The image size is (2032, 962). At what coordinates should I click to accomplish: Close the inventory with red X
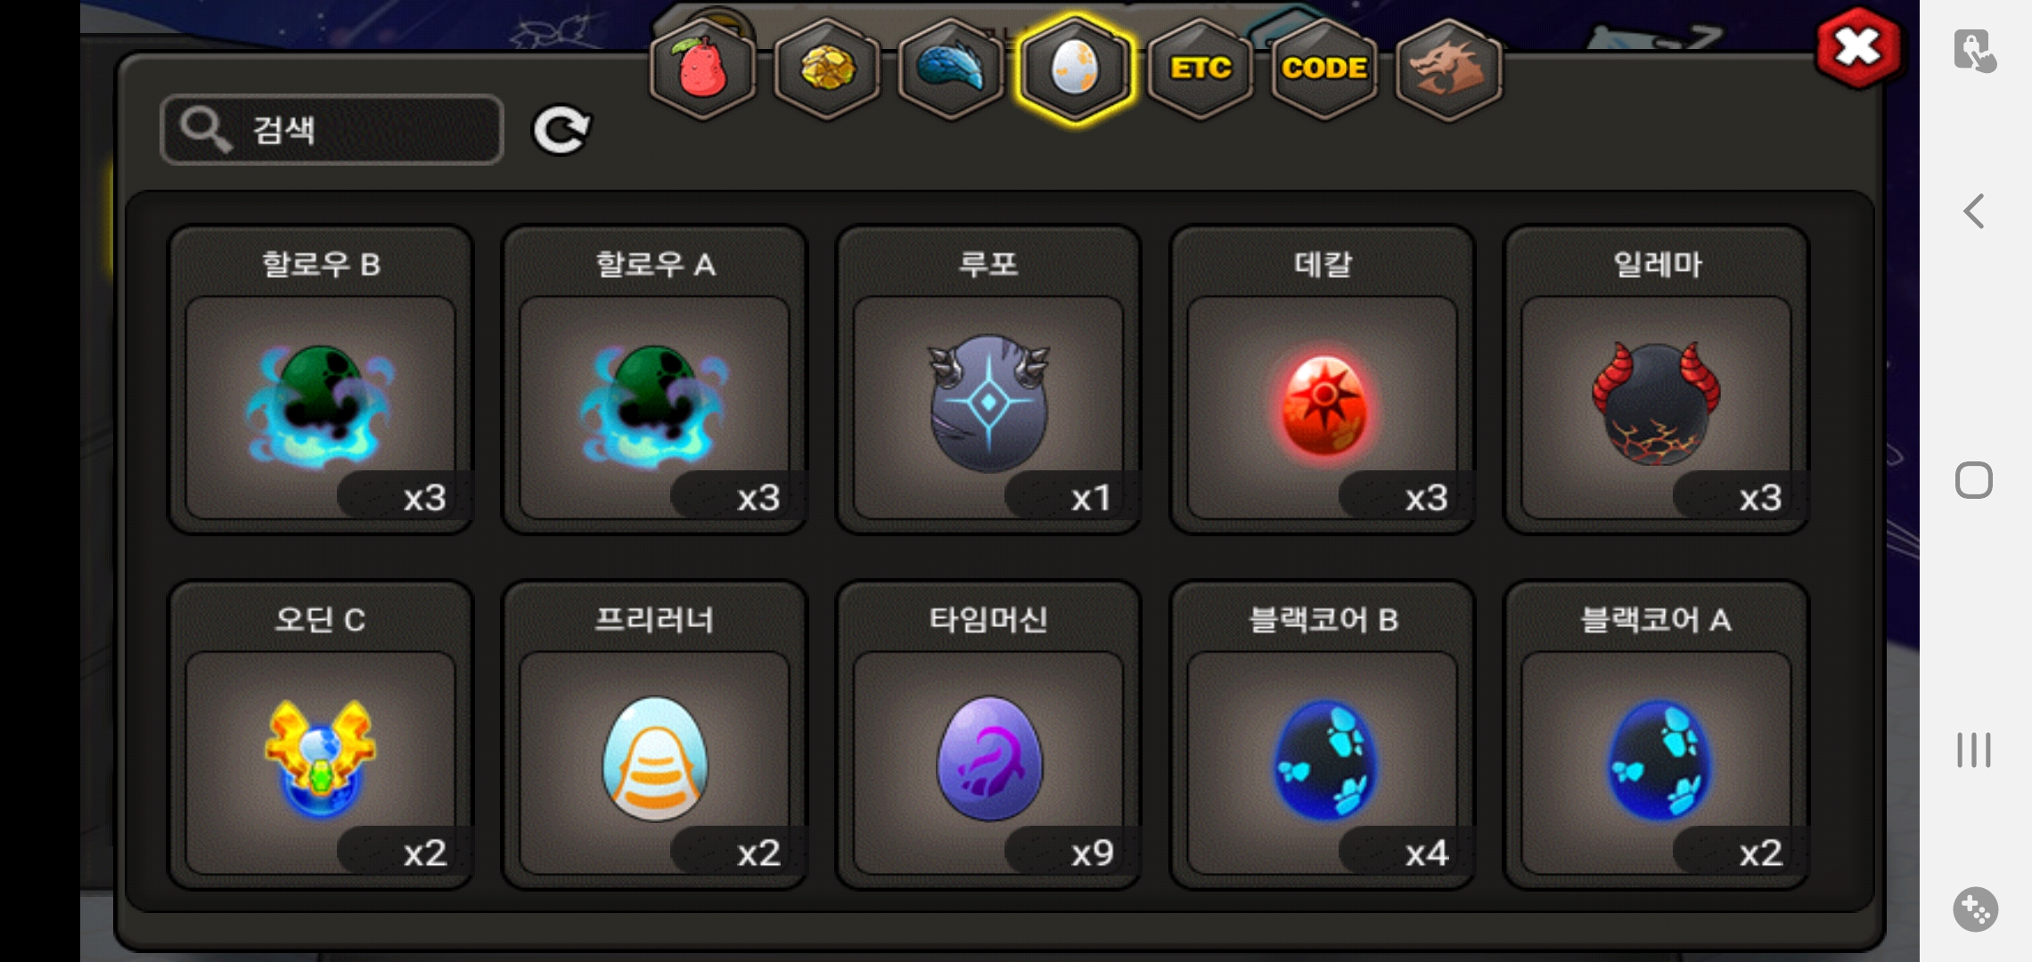click(1858, 47)
